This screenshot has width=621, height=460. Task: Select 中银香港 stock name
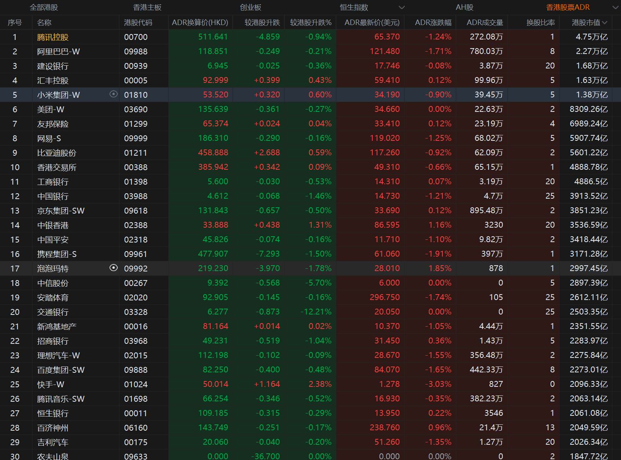click(53, 225)
